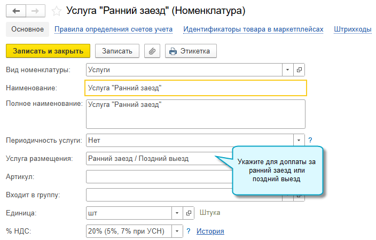The height and width of the screenshot is (240, 376).
Task: Expand the Вид номенклатуры dropdown
Action: tap(287, 69)
